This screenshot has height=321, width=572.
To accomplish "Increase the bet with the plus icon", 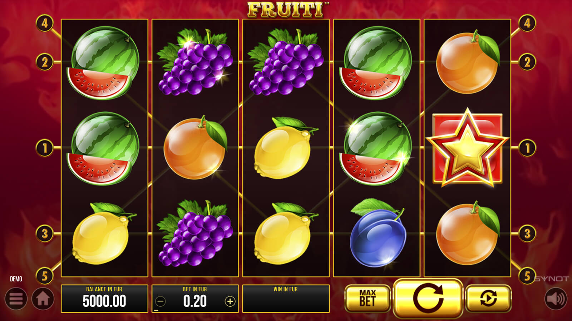I will [x=230, y=302].
